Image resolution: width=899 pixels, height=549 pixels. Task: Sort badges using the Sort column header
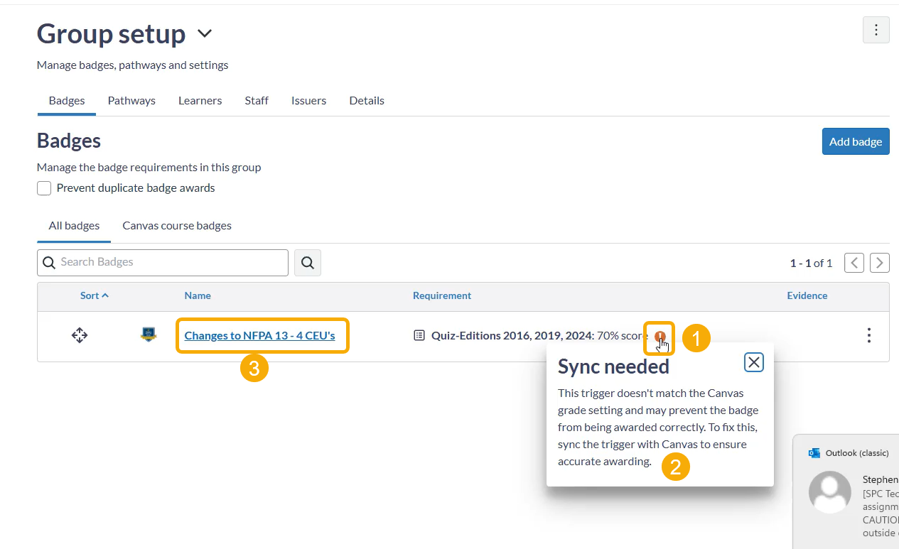[95, 295]
